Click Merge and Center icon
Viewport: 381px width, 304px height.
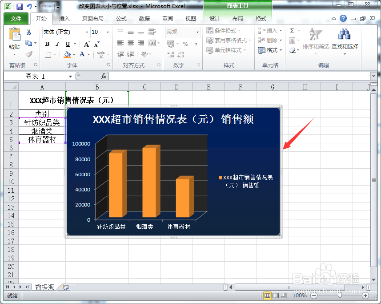click(152, 43)
